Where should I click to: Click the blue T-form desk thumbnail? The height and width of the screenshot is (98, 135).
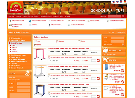pyautogui.click(x=40, y=90)
